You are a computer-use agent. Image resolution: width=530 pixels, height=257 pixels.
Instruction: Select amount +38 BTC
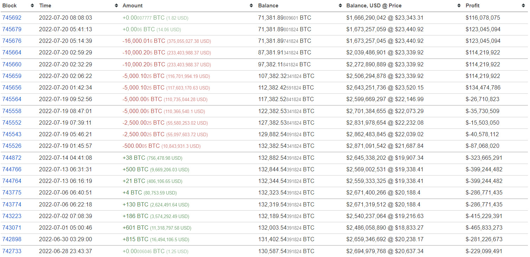coord(134,158)
